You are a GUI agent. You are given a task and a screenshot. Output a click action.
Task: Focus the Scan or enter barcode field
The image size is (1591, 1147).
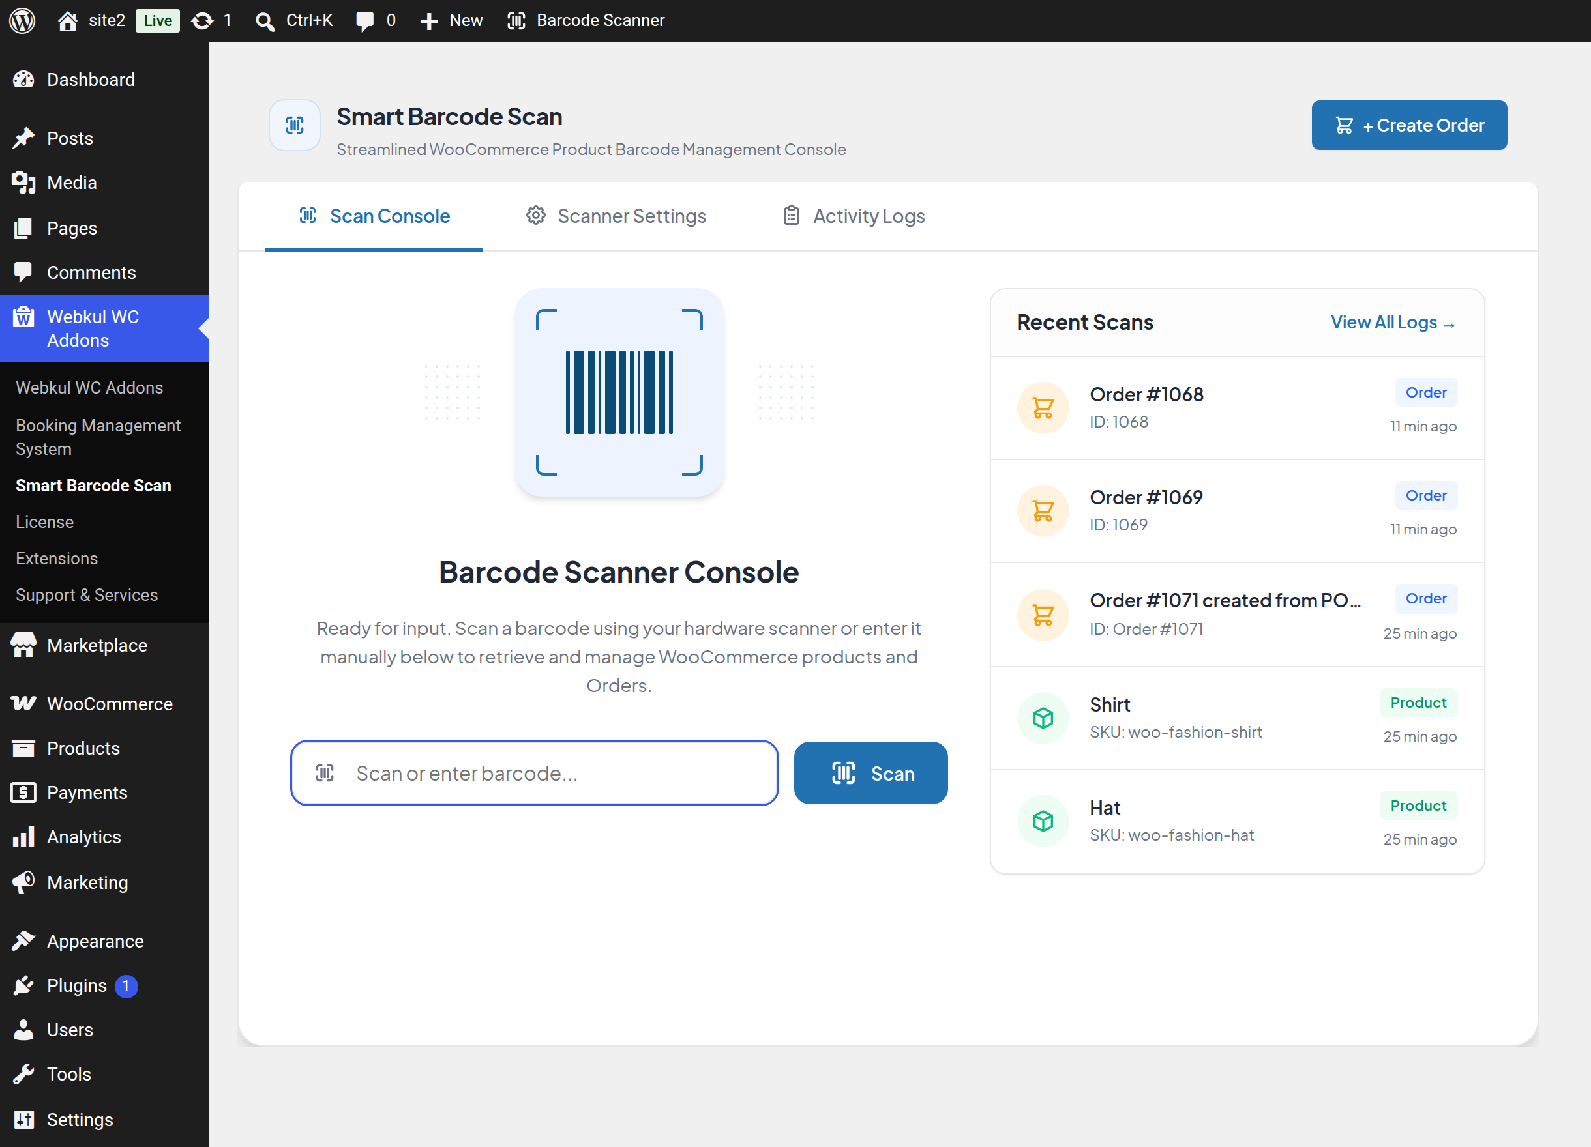point(535,773)
